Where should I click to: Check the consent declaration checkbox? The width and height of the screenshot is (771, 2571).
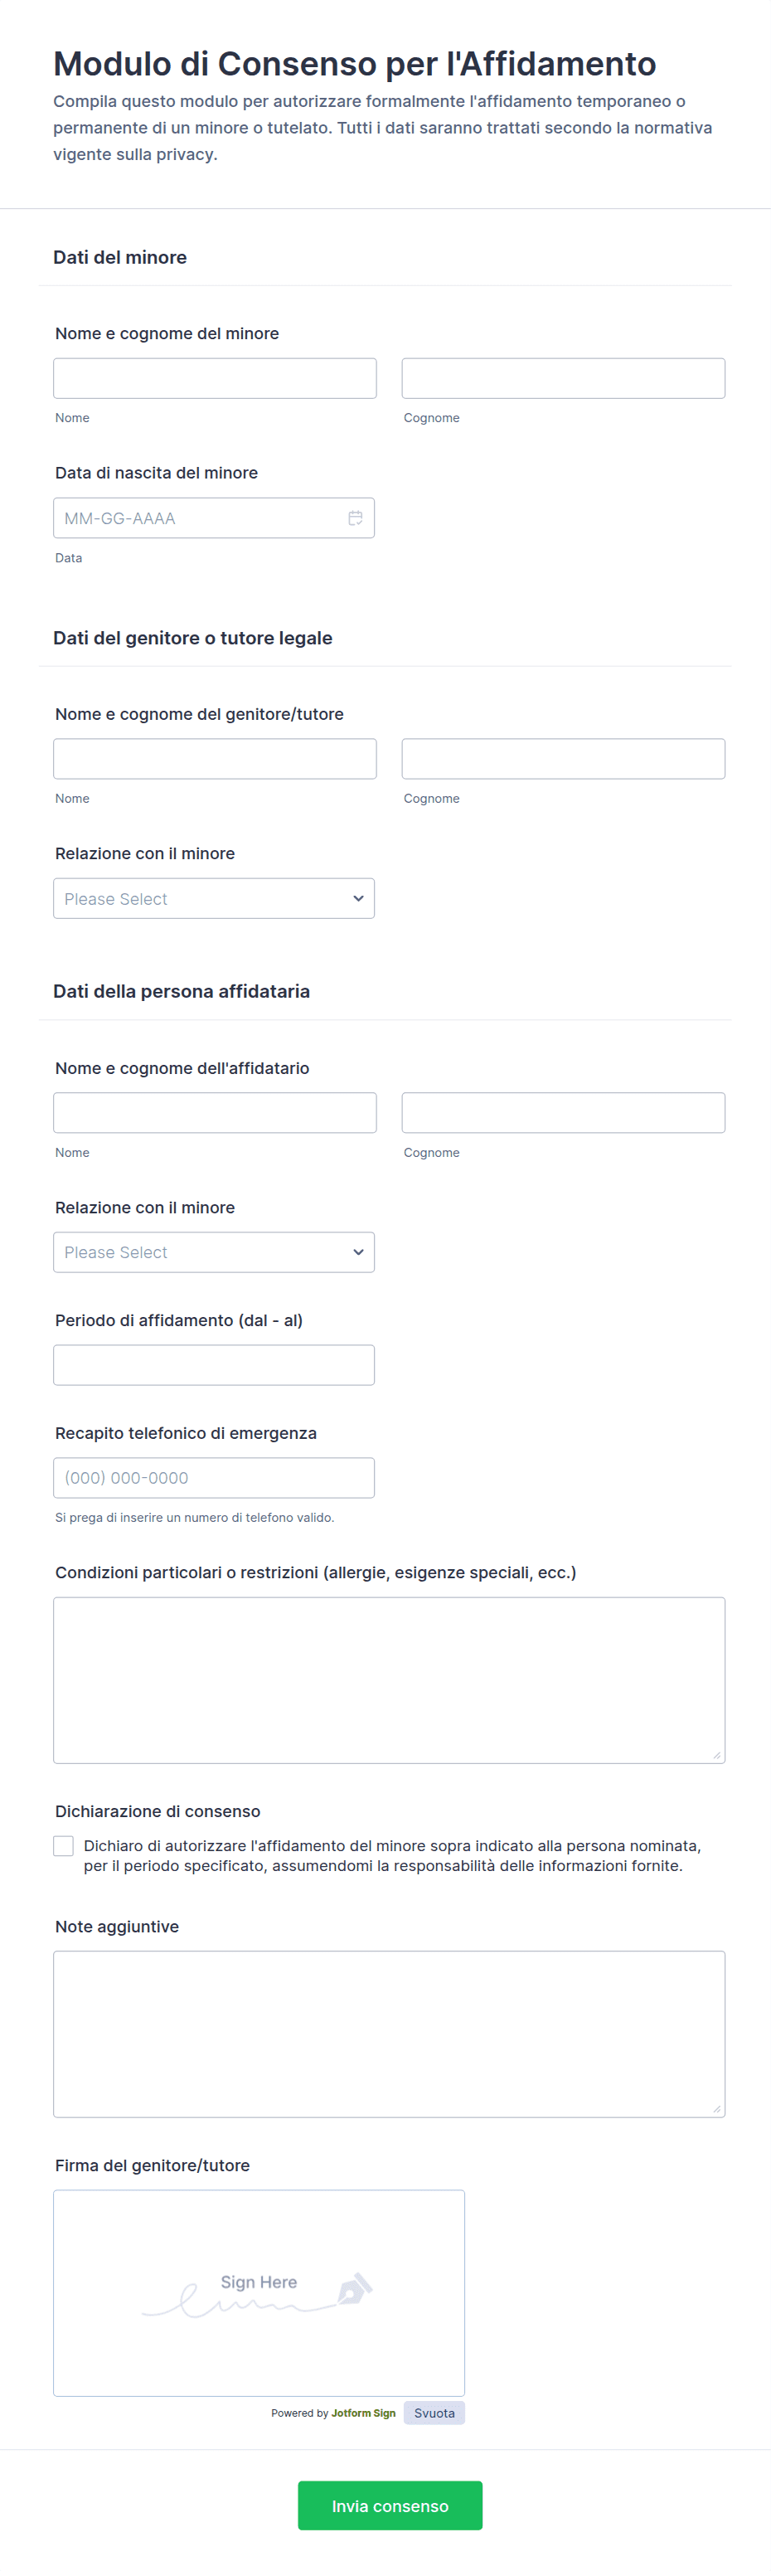click(64, 1845)
